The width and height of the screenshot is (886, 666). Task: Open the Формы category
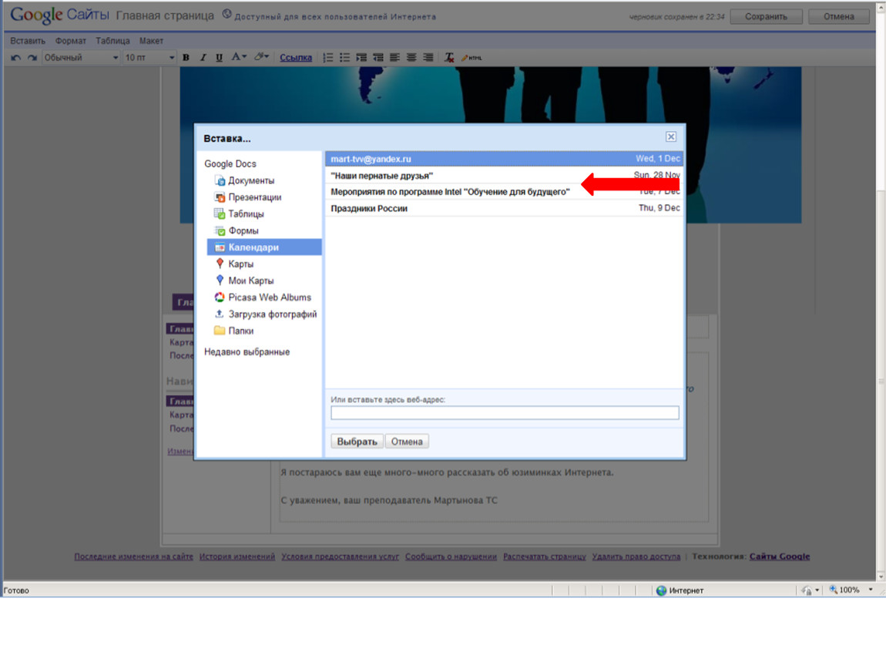pyautogui.click(x=237, y=230)
